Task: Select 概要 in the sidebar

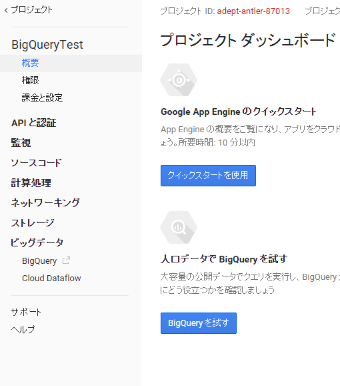Action: pyautogui.click(x=30, y=63)
